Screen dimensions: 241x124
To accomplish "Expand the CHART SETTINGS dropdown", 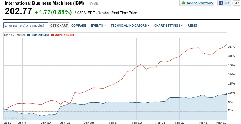I will click(x=168, y=26).
